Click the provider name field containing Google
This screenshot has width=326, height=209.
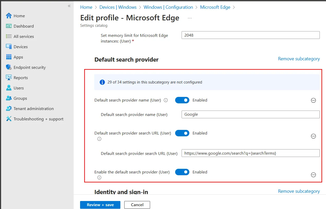(251, 114)
